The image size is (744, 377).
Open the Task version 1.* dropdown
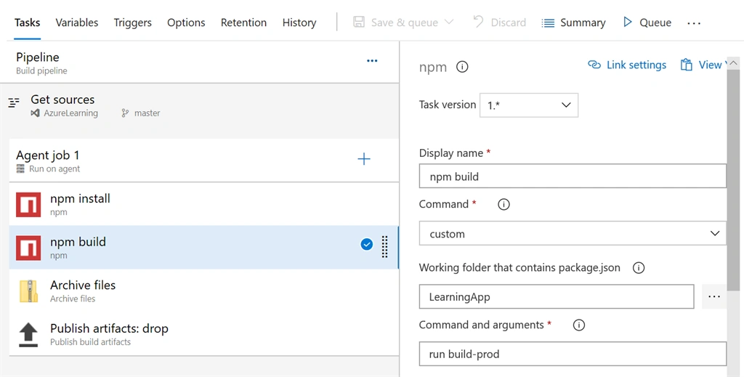point(529,105)
